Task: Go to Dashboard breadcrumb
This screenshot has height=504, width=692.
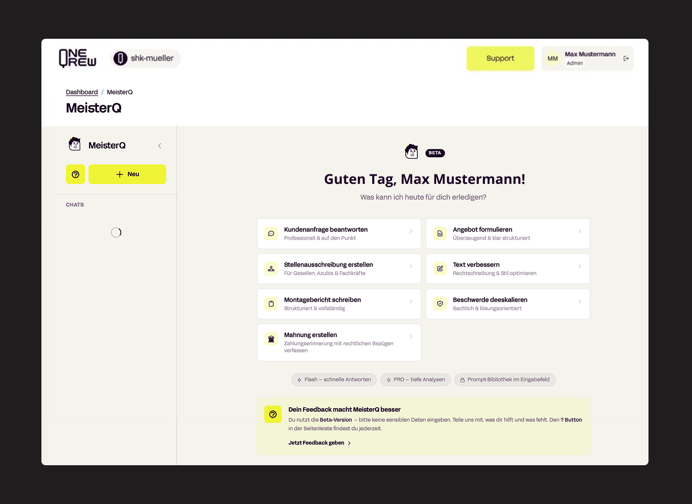Action: click(82, 92)
